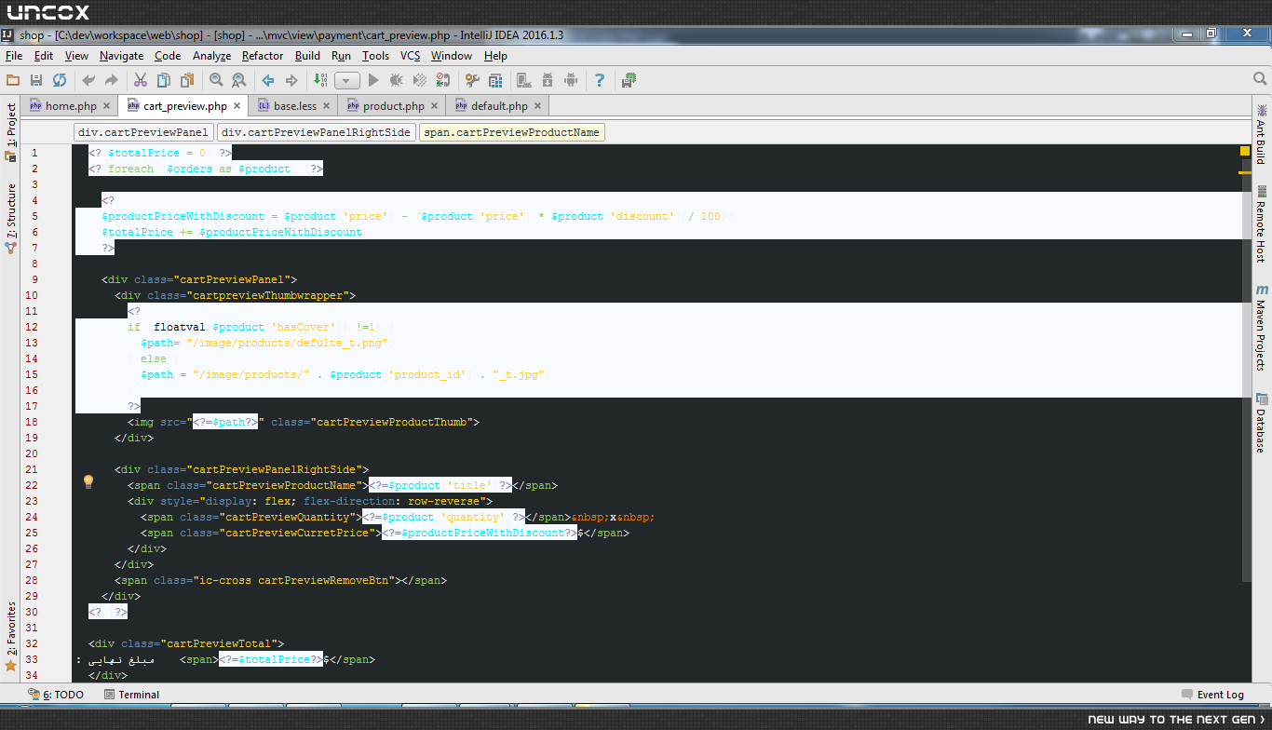Click line number 22 in gutter
The image size is (1272, 730).
click(33, 485)
